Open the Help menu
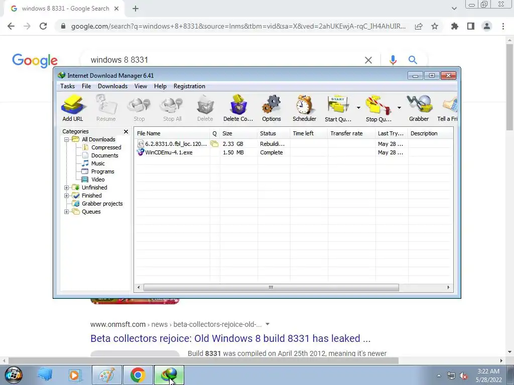This screenshot has width=514, height=385. click(160, 86)
